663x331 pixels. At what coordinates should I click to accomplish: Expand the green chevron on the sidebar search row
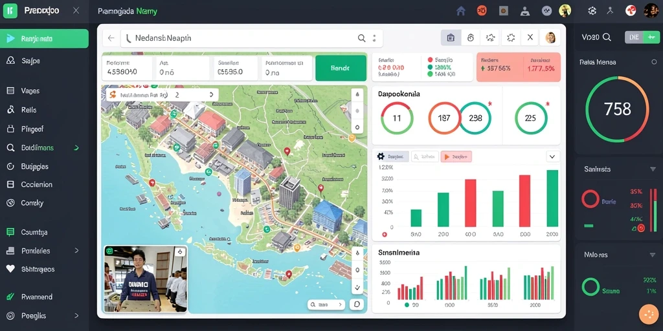click(76, 148)
